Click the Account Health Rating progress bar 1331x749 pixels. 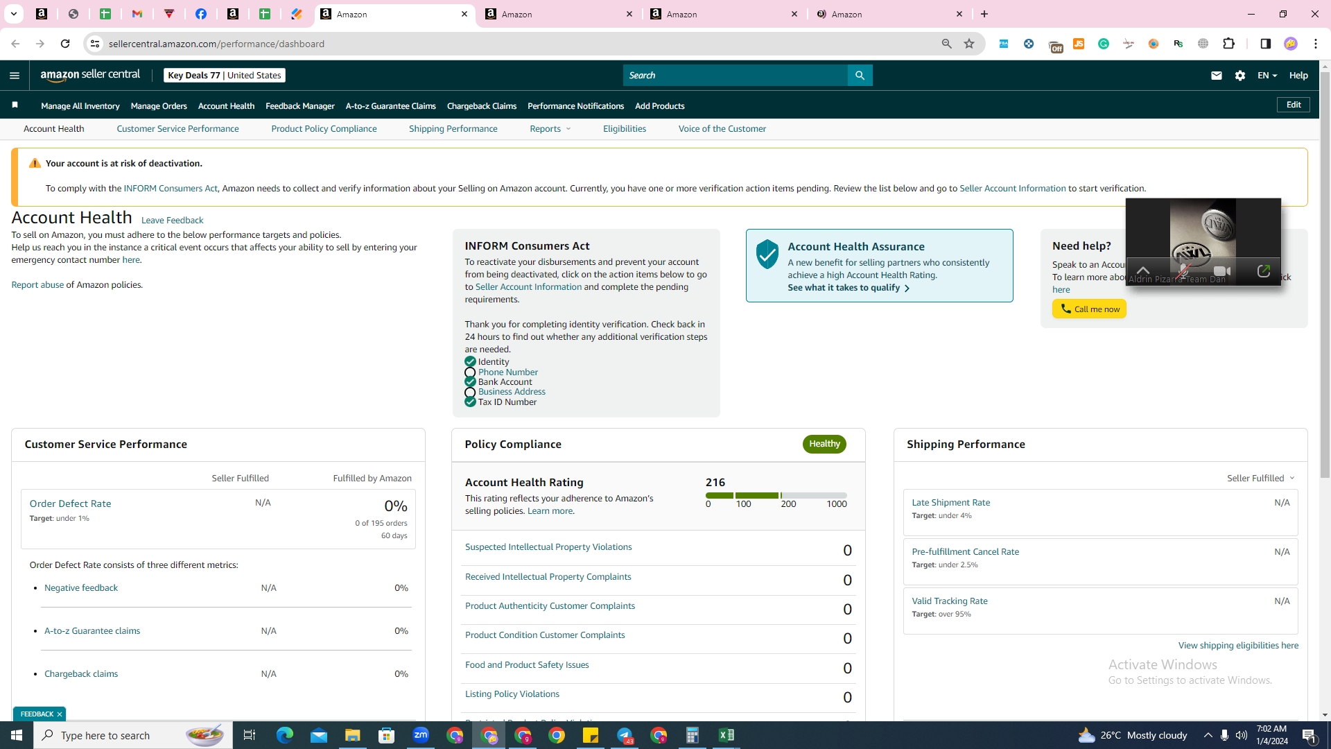(776, 495)
